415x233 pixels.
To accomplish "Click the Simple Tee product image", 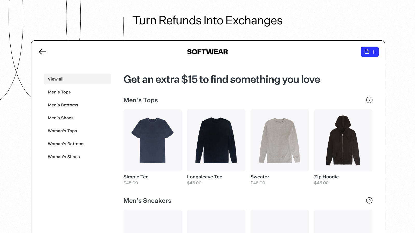I will tap(153, 140).
